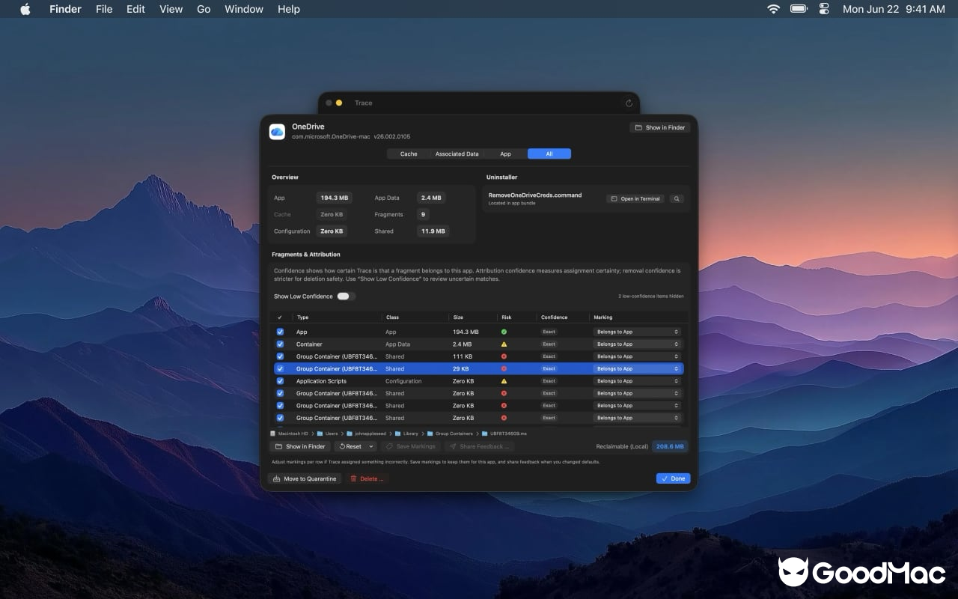Open the Edit menu

coord(135,9)
